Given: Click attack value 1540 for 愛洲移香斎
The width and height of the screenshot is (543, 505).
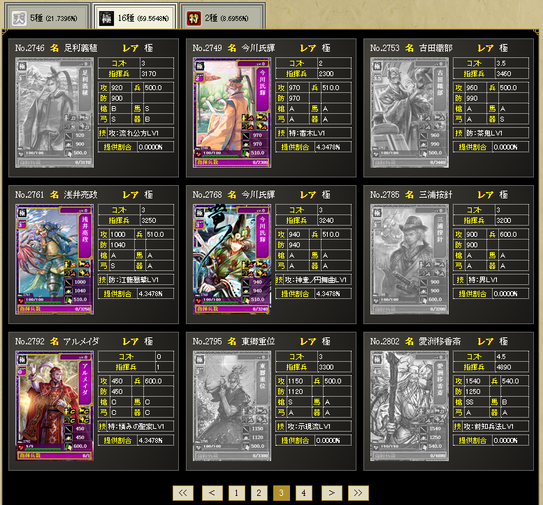Looking at the screenshot, I should tap(472, 381).
